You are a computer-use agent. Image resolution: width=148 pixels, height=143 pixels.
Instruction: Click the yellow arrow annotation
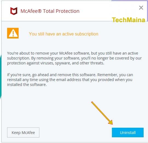point(102,113)
